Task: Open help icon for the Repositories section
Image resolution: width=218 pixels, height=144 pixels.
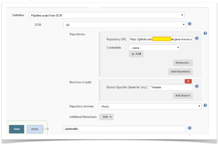Action: pyautogui.click(x=205, y=33)
